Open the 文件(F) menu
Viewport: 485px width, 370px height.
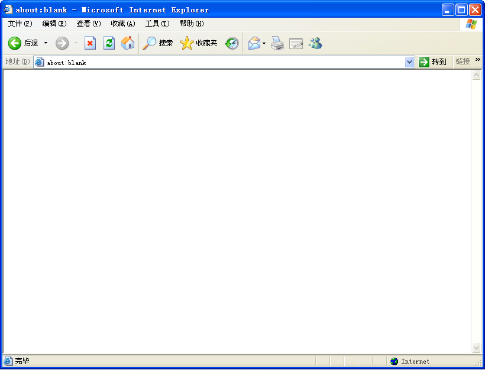[20, 24]
